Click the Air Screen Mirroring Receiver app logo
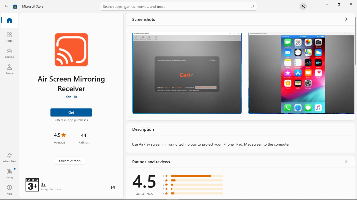 pyautogui.click(x=71, y=50)
